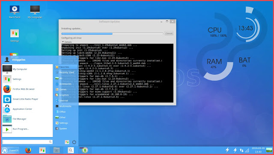Viewport: 274px width, 155px height.
Task: Click the 13:43 desktop clock widget
Action: [245, 28]
